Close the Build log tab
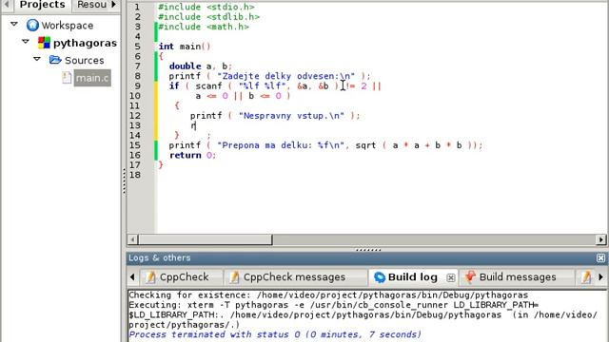 point(450,277)
